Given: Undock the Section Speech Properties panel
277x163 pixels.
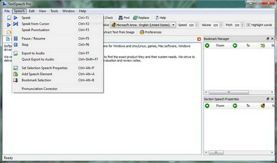Looking at the screenshot, I should [268, 99].
